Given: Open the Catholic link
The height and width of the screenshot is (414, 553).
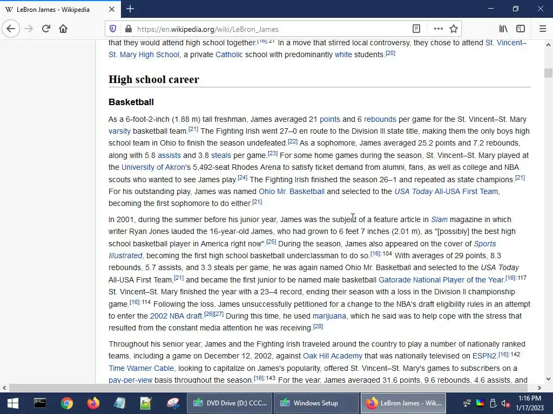Looking at the screenshot, I should 229,54.
